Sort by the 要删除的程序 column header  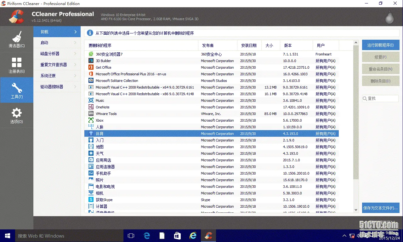click(141, 45)
